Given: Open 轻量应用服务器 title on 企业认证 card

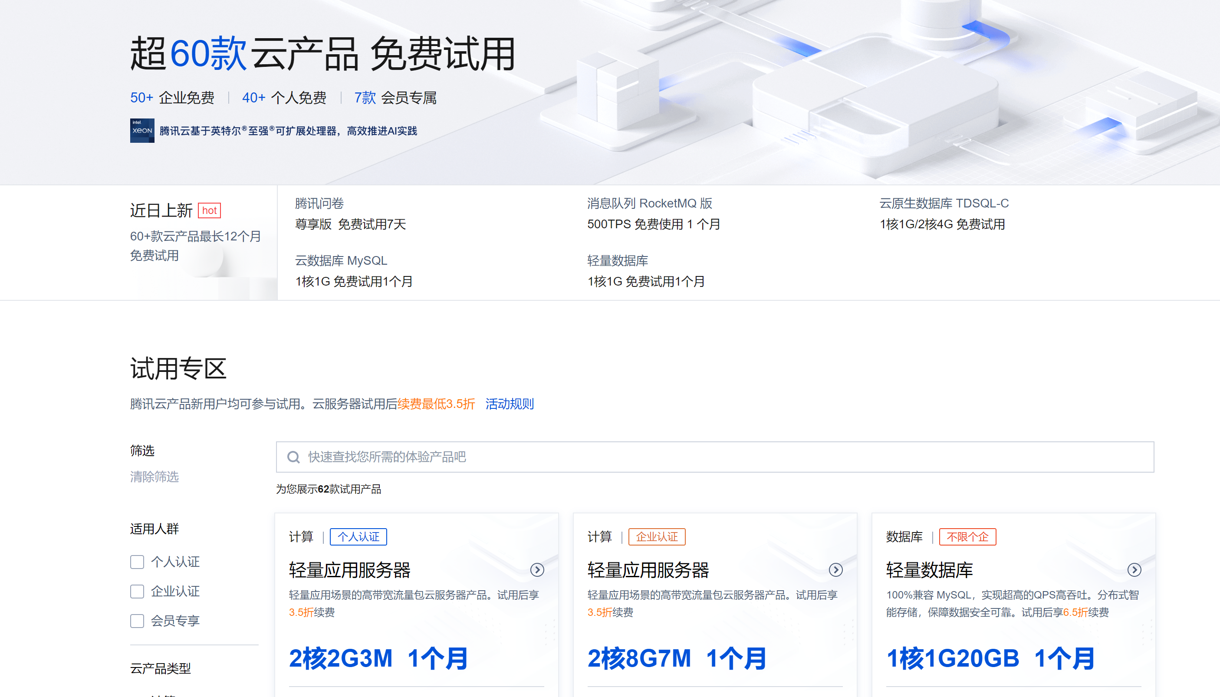Looking at the screenshot, I should (648, 570).
